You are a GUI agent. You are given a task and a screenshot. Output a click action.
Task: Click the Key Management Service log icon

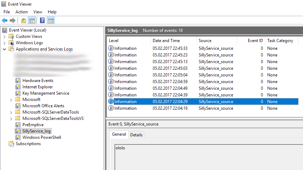[x=18, y=93]
